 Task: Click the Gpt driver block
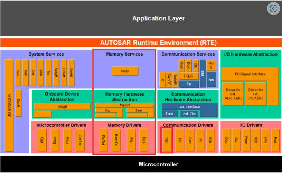(42, 140)
